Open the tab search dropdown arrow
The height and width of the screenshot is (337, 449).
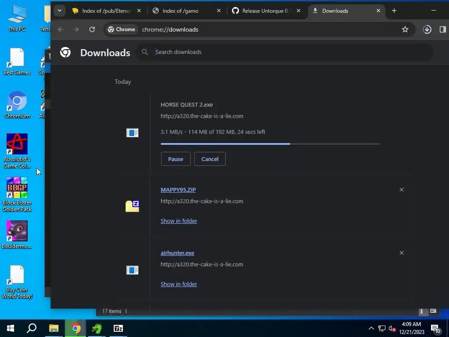click(60, 11)
